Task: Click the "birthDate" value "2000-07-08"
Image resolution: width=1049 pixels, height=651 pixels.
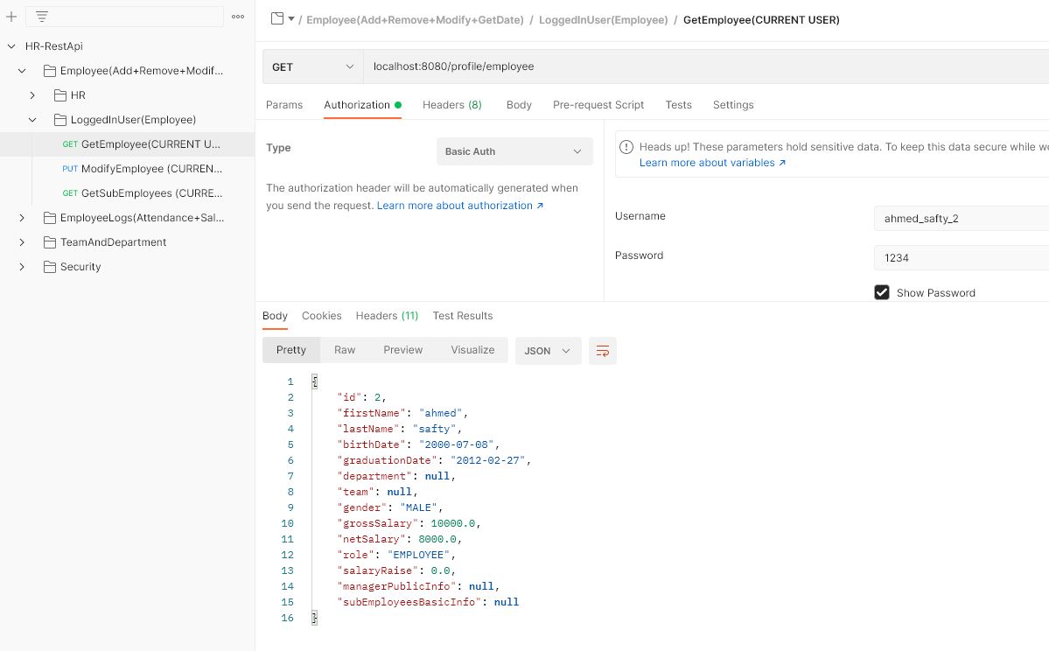Action: point(457,444)
